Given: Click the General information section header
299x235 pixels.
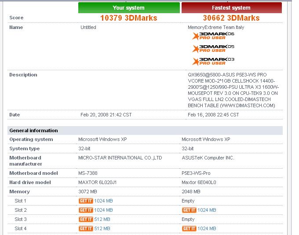Looking at the screenshot, I should pos(145,130).
